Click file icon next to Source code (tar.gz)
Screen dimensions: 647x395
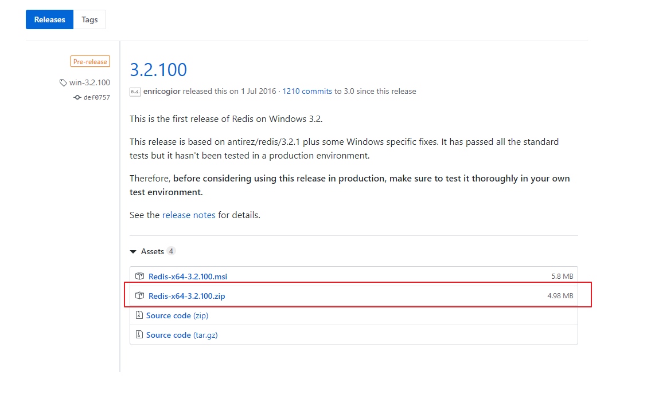(139, 334)
